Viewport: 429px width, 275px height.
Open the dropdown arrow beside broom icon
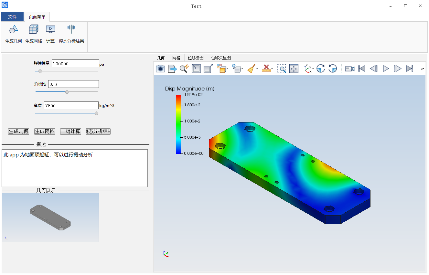click(x=257, y=69)
